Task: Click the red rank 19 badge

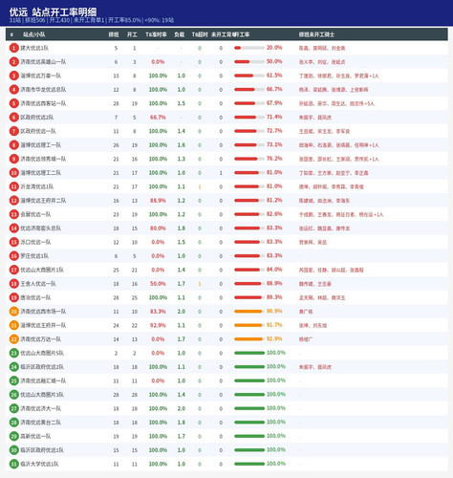Action: [x=13, y=297]
